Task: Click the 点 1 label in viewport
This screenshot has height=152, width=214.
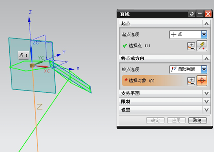Action: (24, 55)
